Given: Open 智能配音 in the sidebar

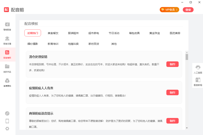Looking at the screenshot, I should coord(7,26).
